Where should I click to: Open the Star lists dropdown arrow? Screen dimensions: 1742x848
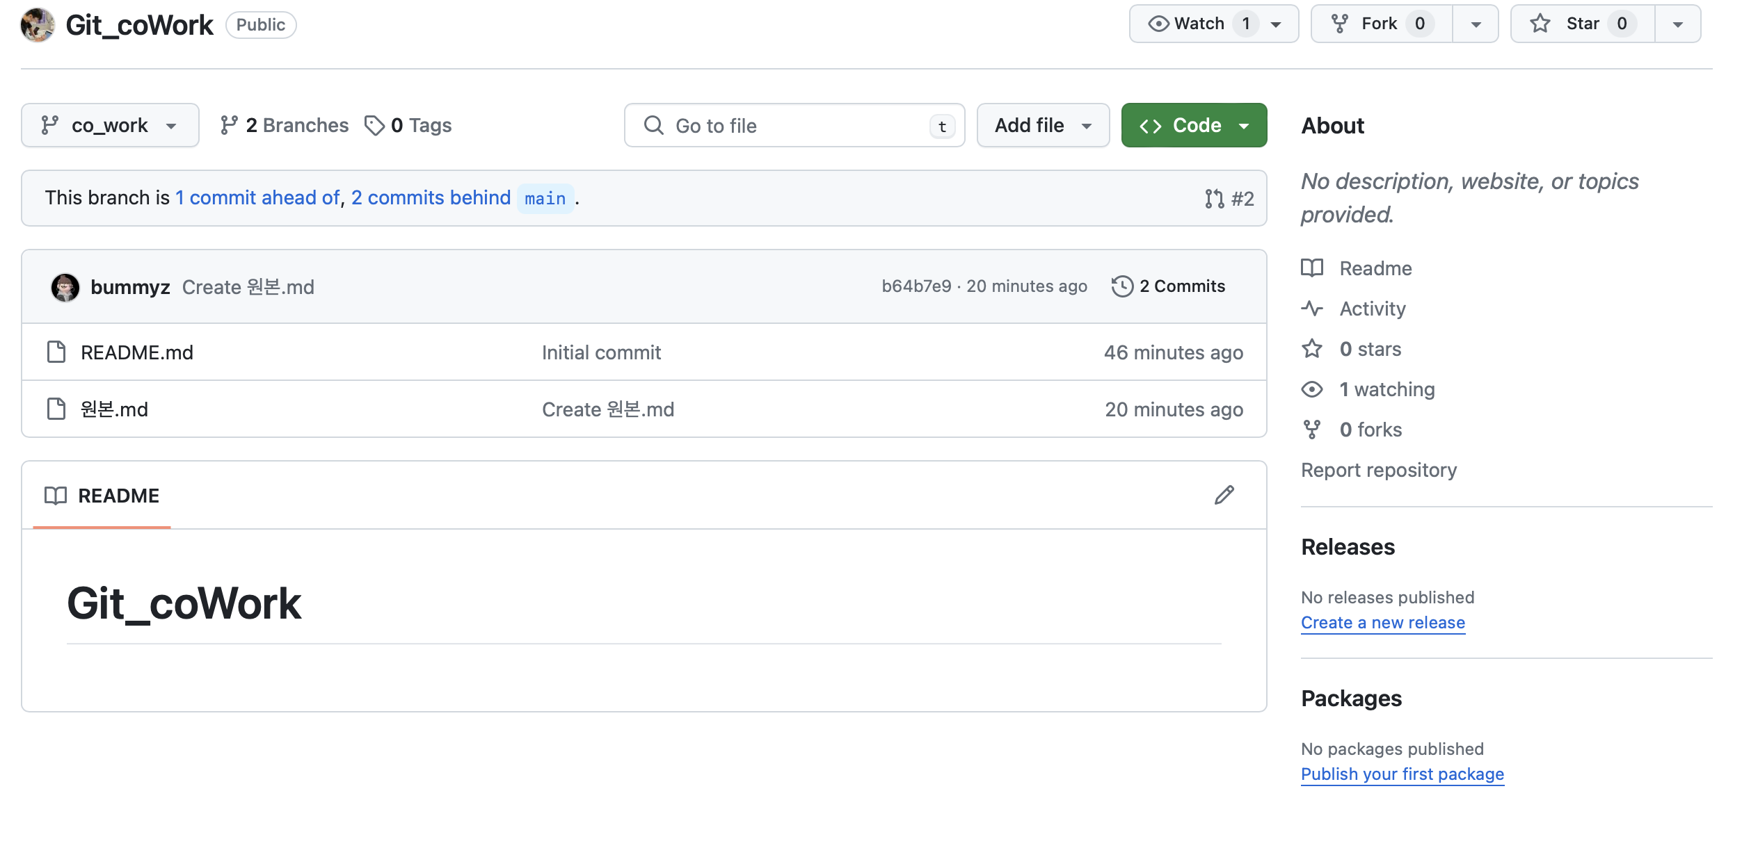(1678, 24)
